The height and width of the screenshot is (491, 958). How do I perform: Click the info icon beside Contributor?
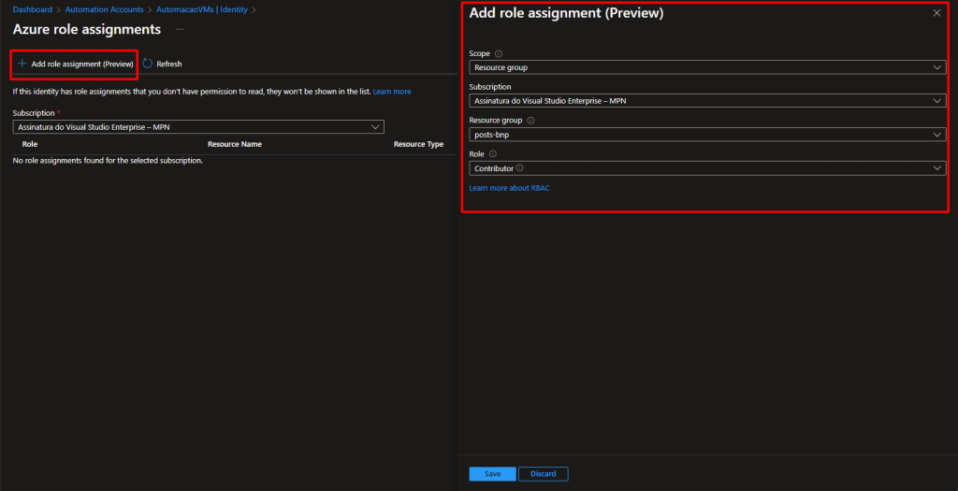click(x=520, y=168)
